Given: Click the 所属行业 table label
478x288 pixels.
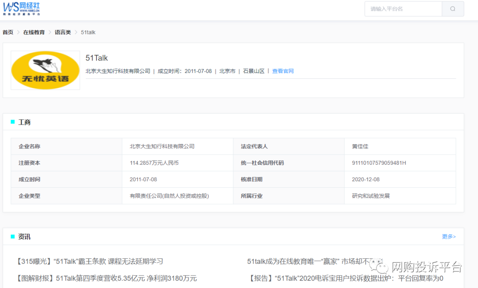Looking at the screenshot, I should coord(251,196).
